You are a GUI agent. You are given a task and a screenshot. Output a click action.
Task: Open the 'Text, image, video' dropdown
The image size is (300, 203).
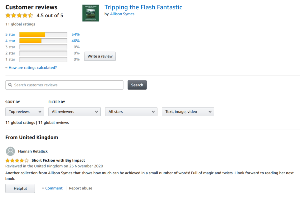pos(188,112)
